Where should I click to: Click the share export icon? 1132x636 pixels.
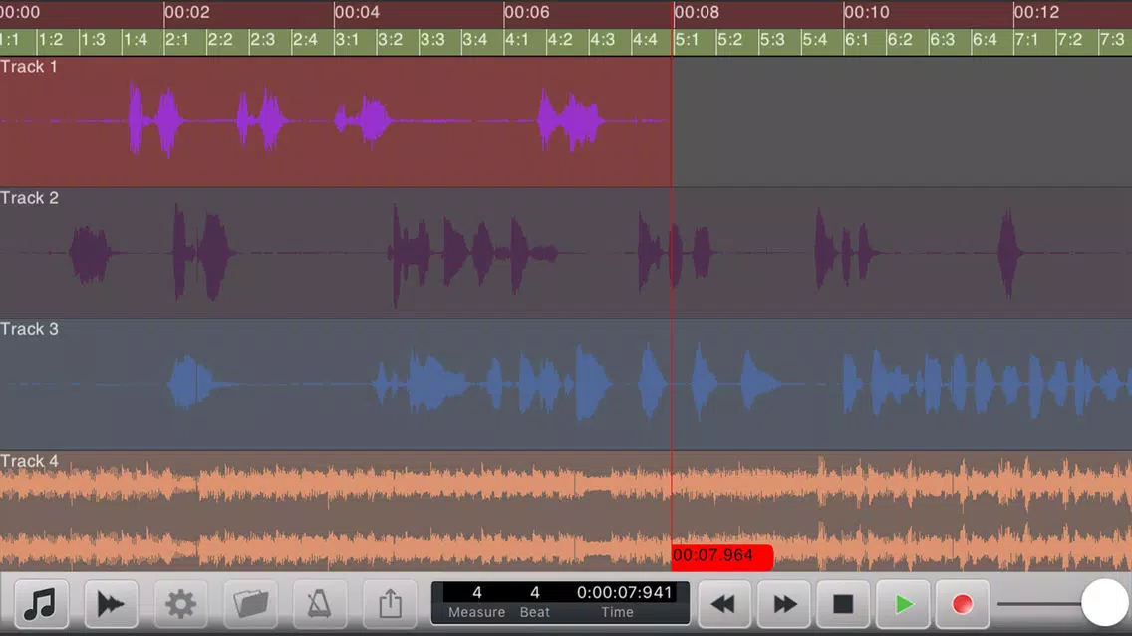coord(390,603)
